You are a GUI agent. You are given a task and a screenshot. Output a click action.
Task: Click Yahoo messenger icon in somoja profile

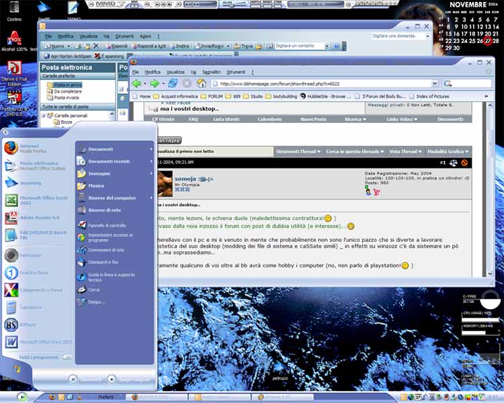coord(376,192)
